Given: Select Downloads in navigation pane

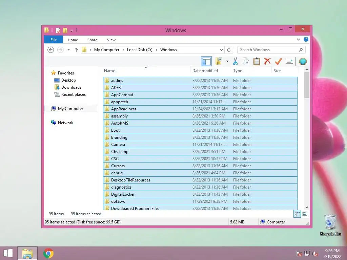Looking at the screenshot, I should point(71,87).
